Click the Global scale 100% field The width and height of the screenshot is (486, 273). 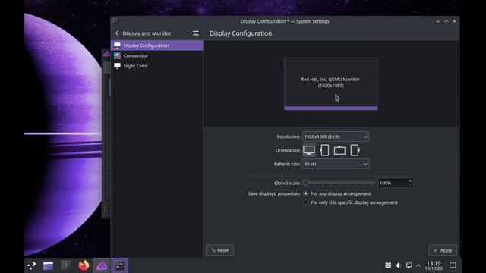pos(393,183)
